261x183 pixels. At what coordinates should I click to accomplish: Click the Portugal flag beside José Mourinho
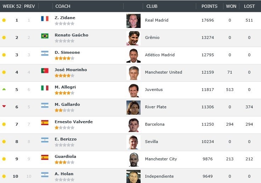point(45,70)
